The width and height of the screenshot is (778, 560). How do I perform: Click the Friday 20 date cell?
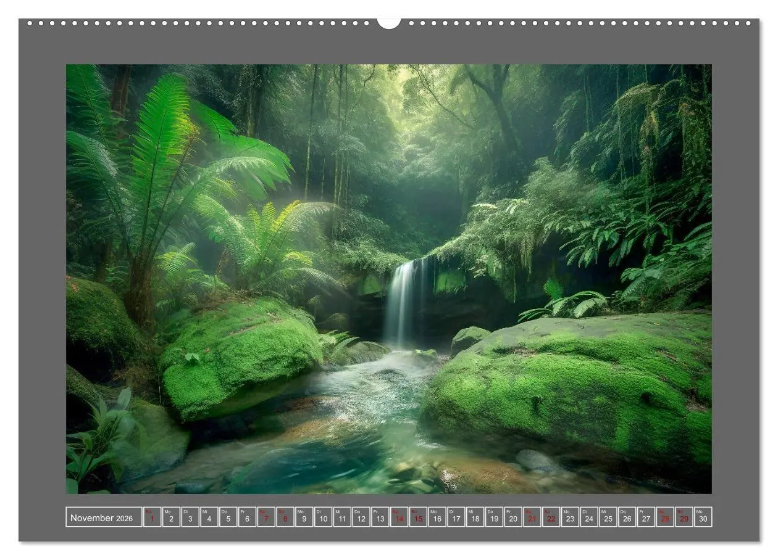tap(513, 517)
